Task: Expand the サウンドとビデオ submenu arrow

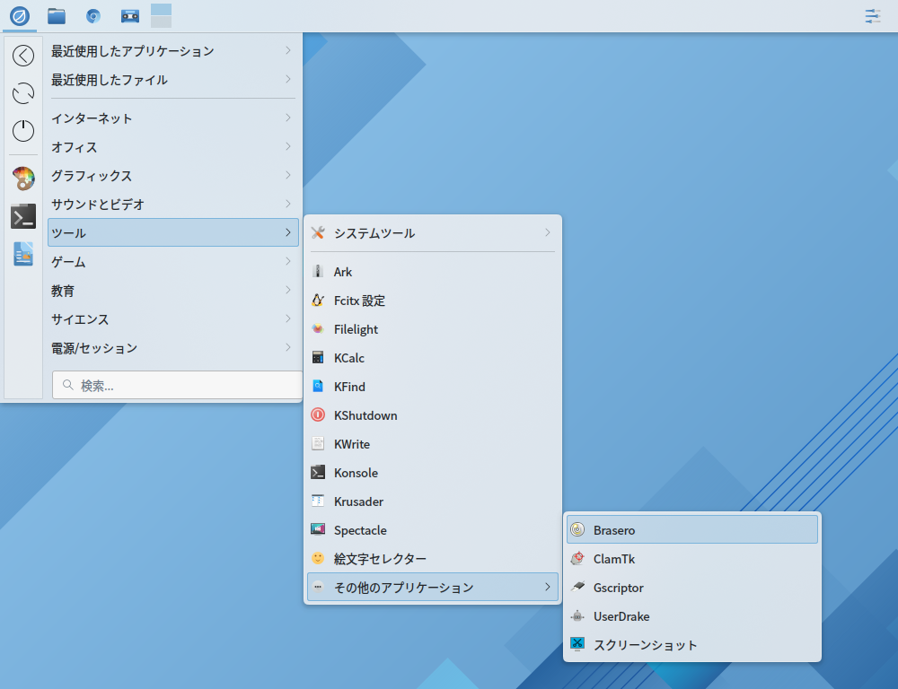Action: (x=288, y=204)
